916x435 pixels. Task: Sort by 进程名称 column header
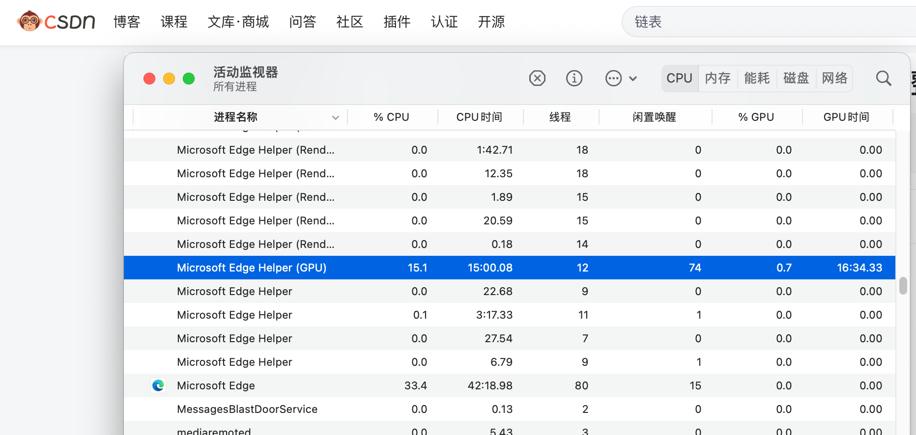236,117
